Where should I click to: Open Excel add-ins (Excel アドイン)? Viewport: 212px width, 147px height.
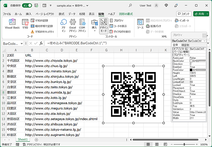[73, 26]
